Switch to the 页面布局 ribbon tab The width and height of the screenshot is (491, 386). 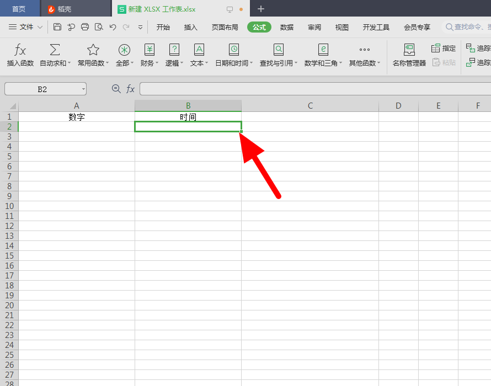point(225,27)
